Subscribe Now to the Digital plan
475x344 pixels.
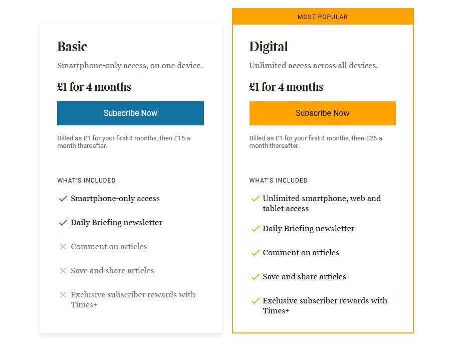(322, 113)
